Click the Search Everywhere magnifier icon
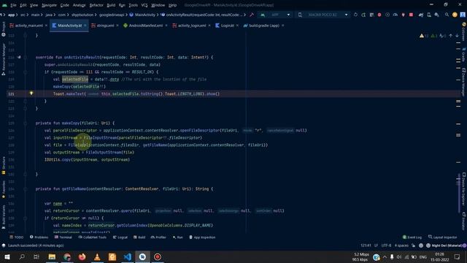 [x=447, y=15]
